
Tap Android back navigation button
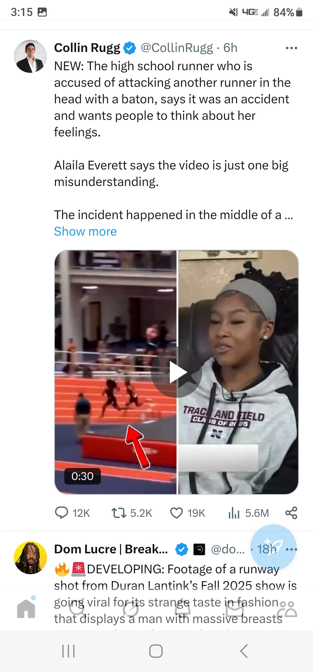pyautogui.click(x=244, y=651)
